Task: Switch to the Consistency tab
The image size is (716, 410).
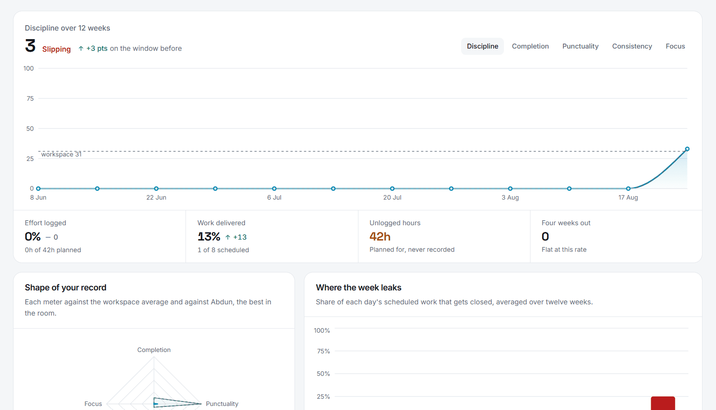Action: 632,46
